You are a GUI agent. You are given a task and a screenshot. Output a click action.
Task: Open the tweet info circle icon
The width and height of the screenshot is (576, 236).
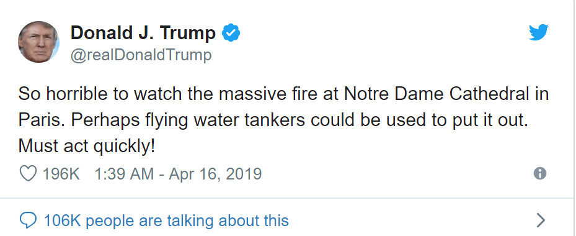[x=539, y=173]
